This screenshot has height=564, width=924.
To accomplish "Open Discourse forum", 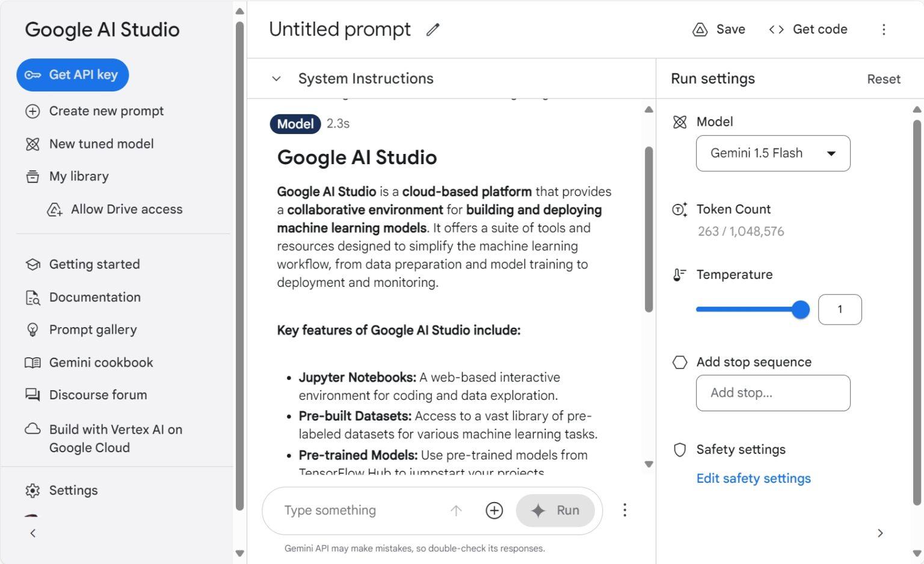I will (x=98, y=395).
